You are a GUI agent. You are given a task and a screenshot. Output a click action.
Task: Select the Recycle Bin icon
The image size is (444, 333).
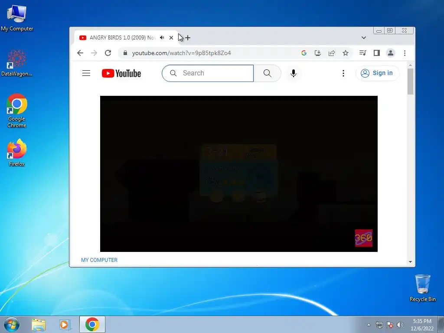pyautogui.click(x=422, y=288)
